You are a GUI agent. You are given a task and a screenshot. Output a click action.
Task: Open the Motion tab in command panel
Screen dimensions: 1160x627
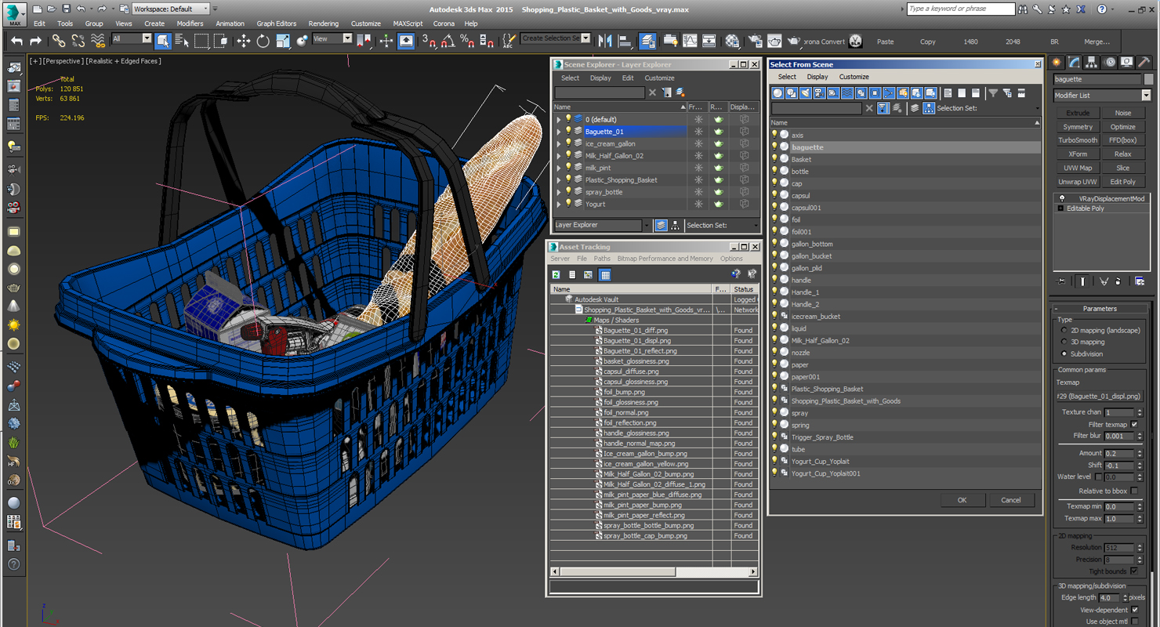click(1110, 62)
